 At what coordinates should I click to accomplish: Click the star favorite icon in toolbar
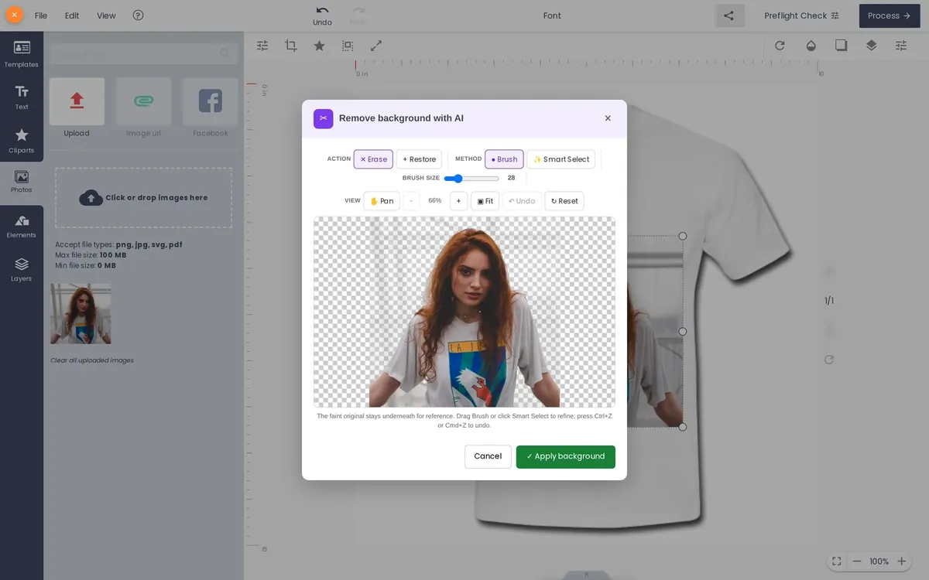pyautogui.click(x=319, y=46)
